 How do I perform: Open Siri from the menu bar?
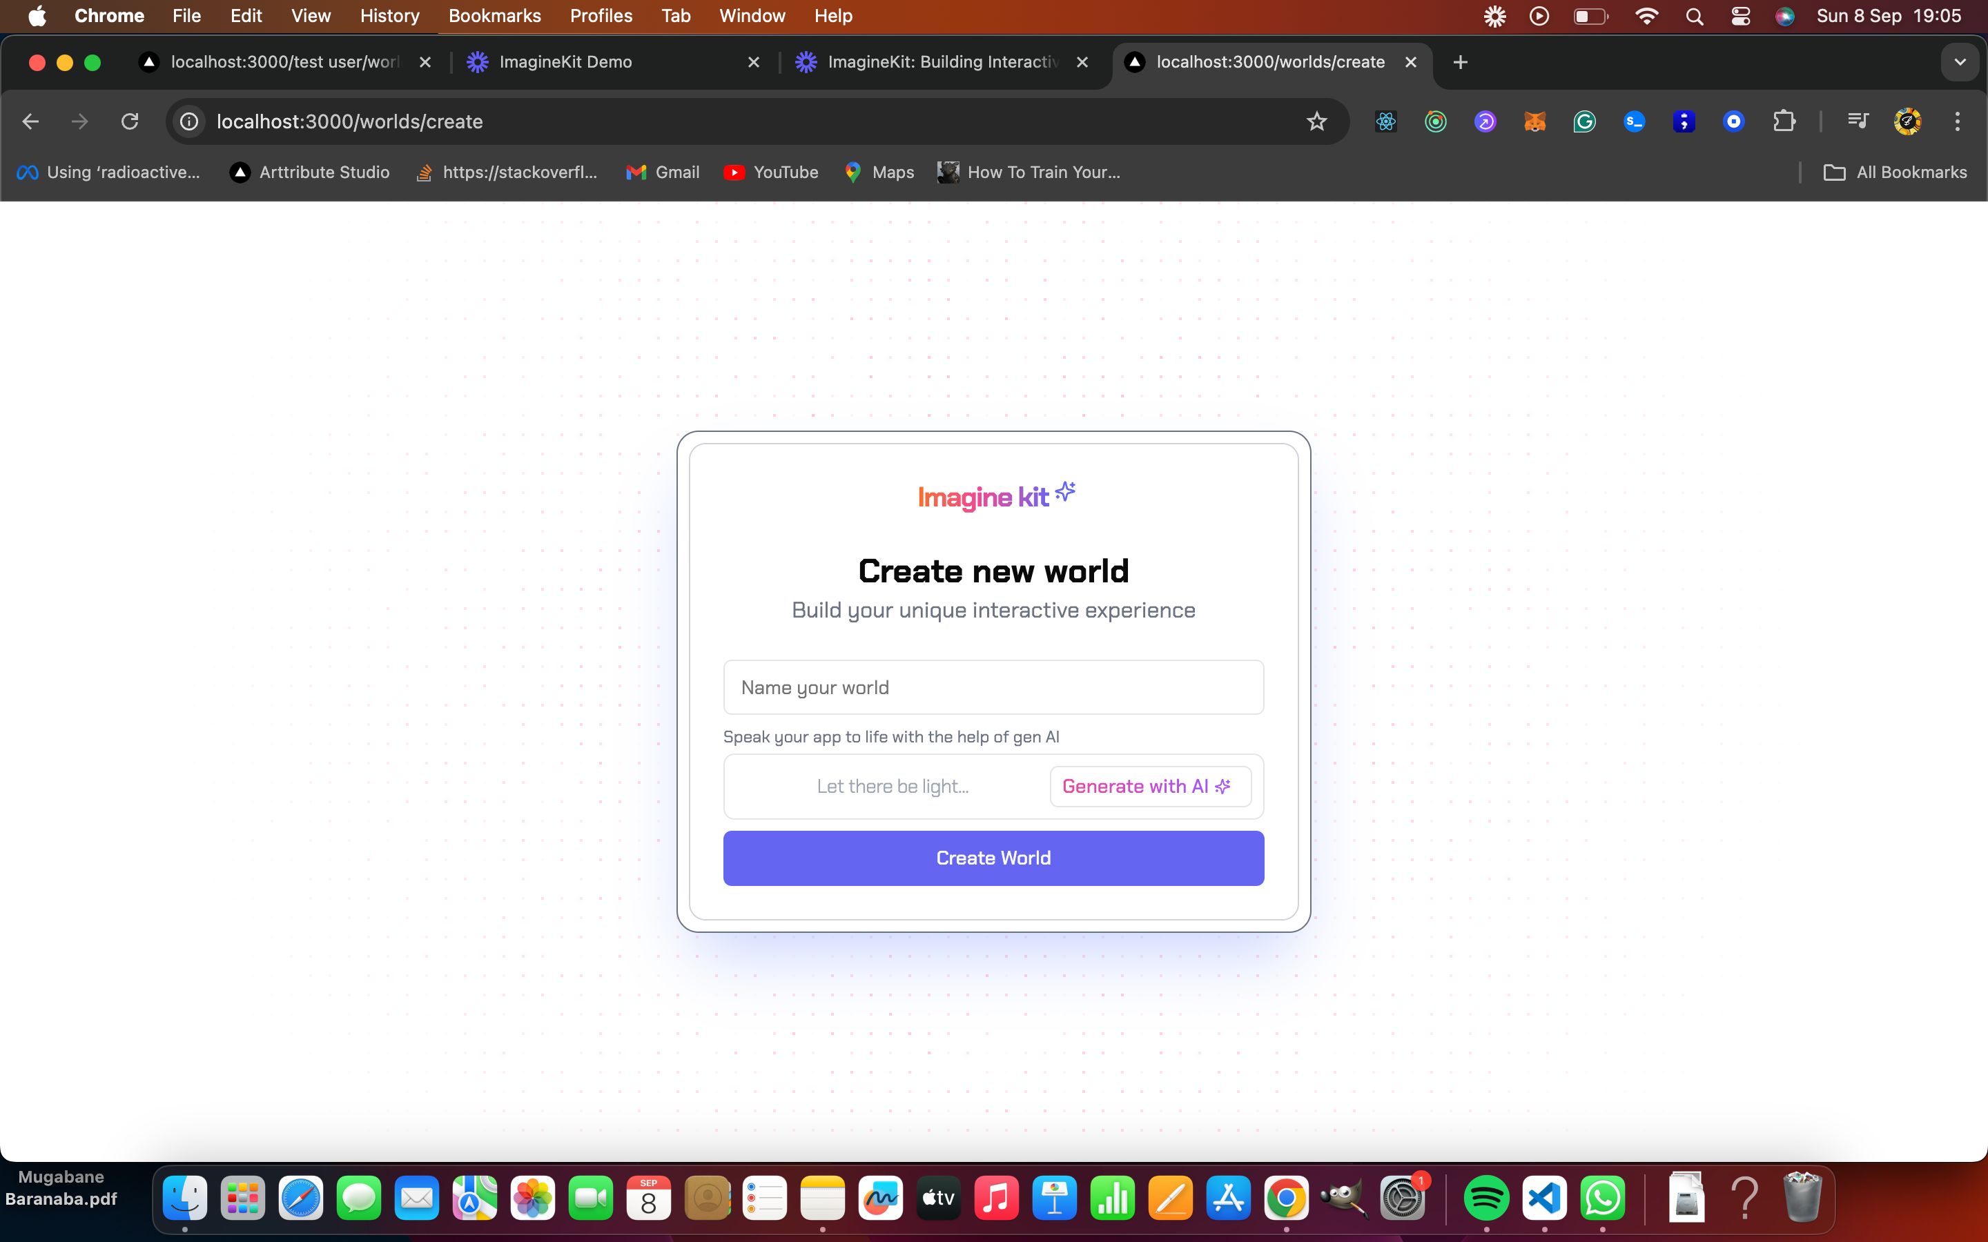[1784, 16]
